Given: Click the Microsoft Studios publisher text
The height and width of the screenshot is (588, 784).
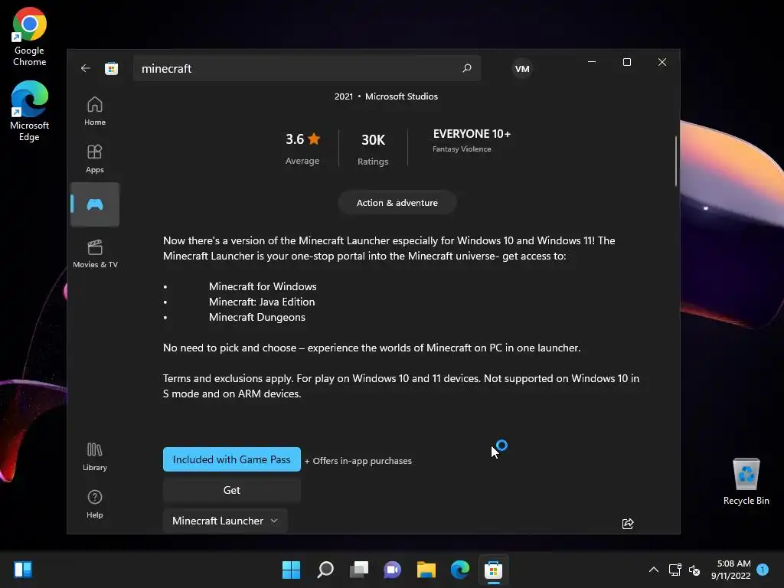Looking at the screenshot, I should click(401, 96).
